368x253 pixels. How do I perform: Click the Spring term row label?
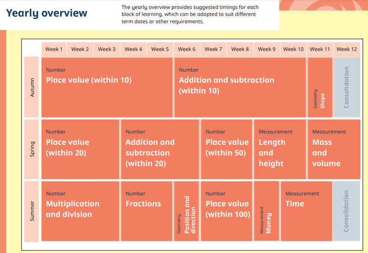(32, 149)
